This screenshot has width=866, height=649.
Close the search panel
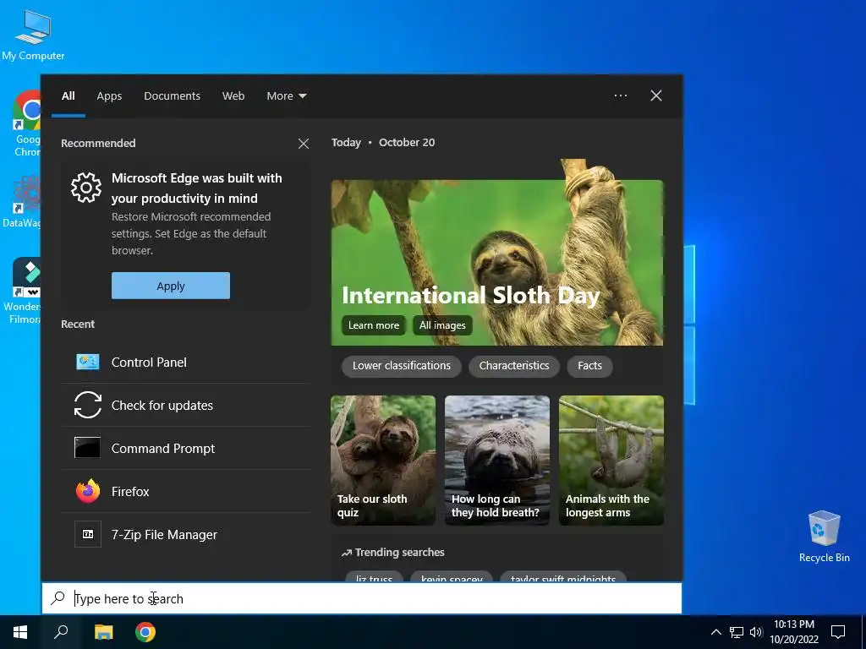click(x=656, y=95)
